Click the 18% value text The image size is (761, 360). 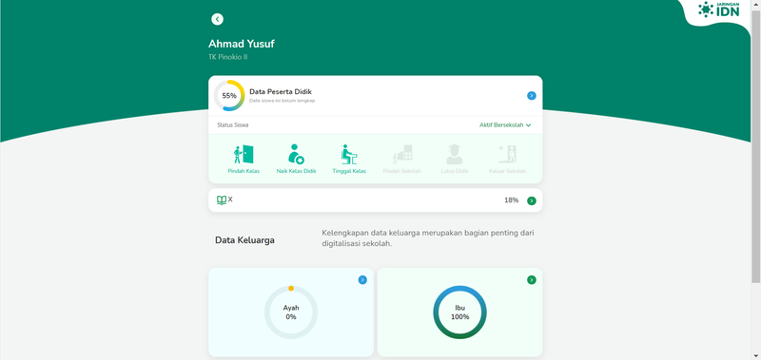click(x=511, y=200)
